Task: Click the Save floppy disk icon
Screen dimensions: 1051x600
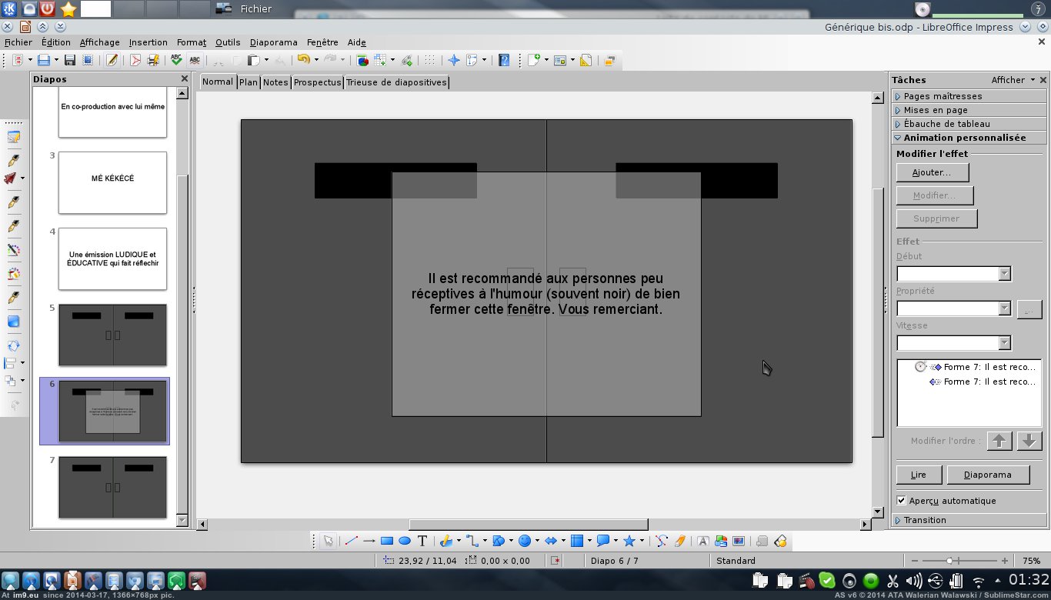Action: pyautogui.click(x=69, y=60)
